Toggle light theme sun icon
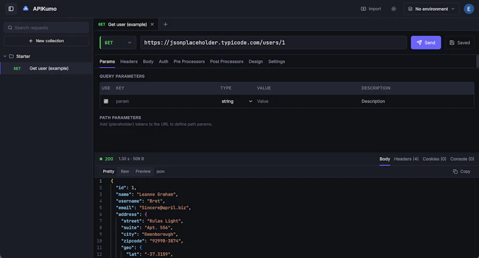The width and height of the screenshot is (479, 258). pos(393,9)
